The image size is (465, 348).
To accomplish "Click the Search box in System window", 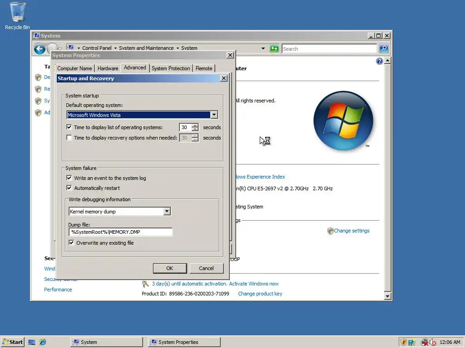I will pos(329,48).
